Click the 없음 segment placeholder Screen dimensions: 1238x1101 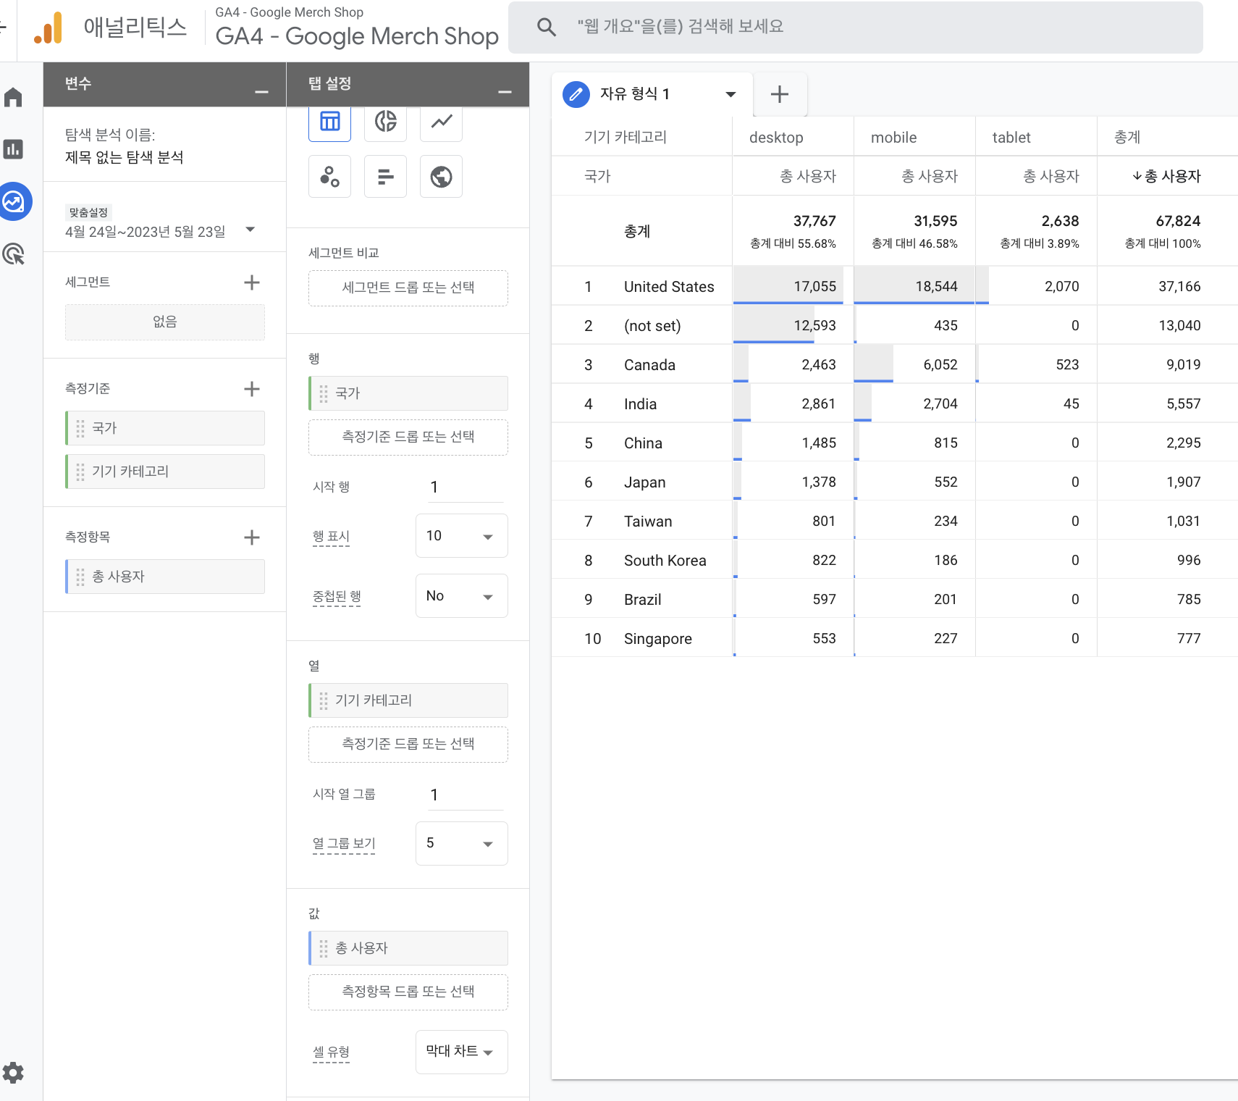165,322
